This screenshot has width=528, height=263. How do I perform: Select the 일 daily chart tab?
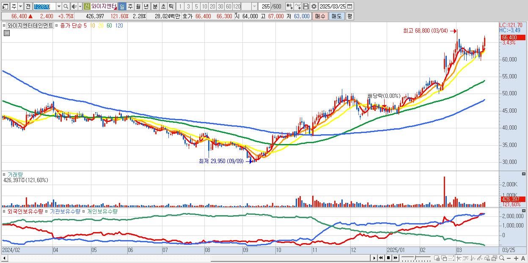[122, 6]
